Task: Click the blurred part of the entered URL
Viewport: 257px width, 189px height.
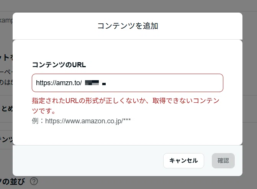Action: pos(95,83)
